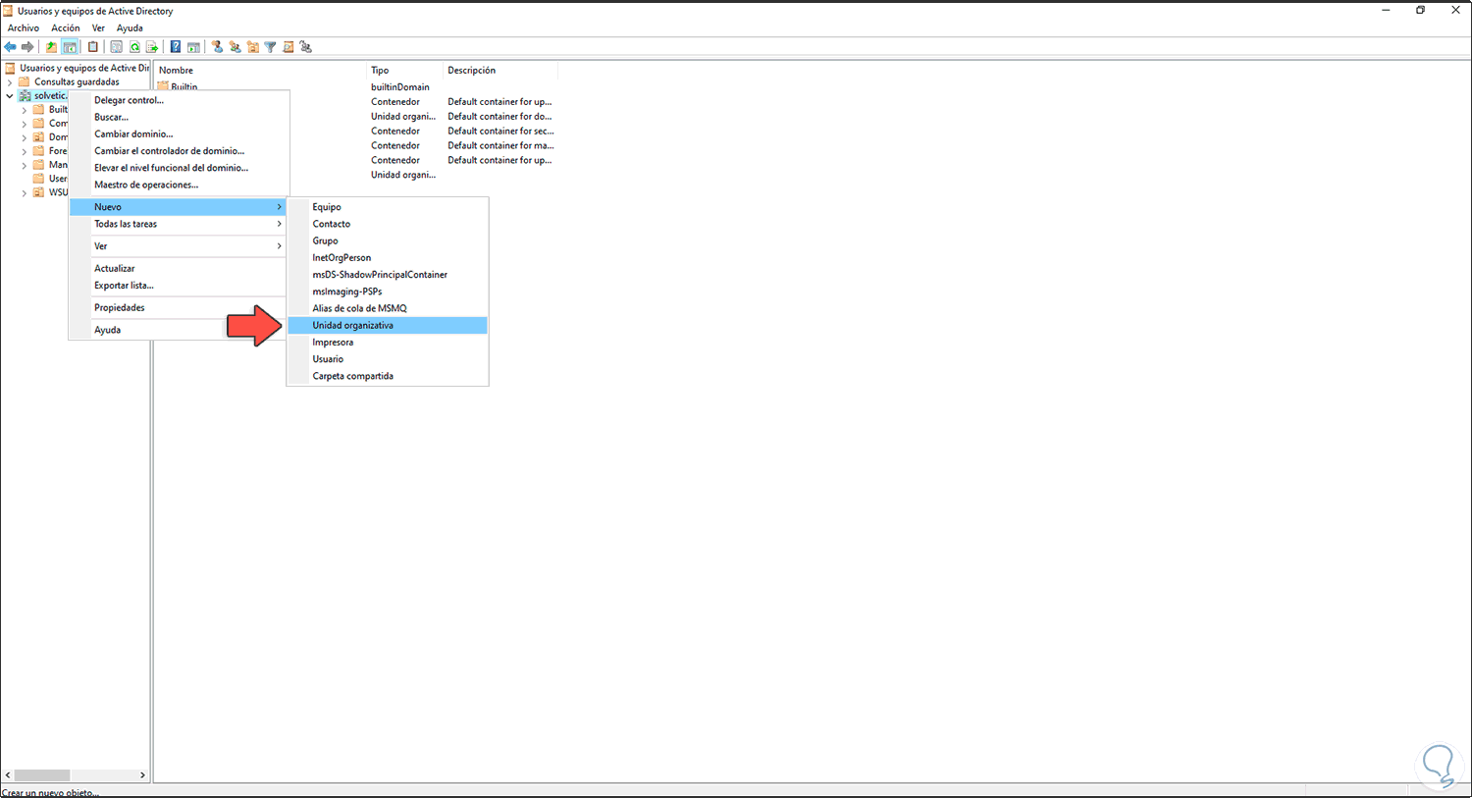Collapse the solvetic domain tree node
1472x798 pixels.
(x=10, y=96)
